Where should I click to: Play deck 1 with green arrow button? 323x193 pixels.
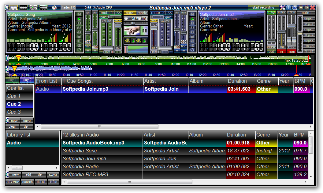pyautogui.click(x=79, y=19)
